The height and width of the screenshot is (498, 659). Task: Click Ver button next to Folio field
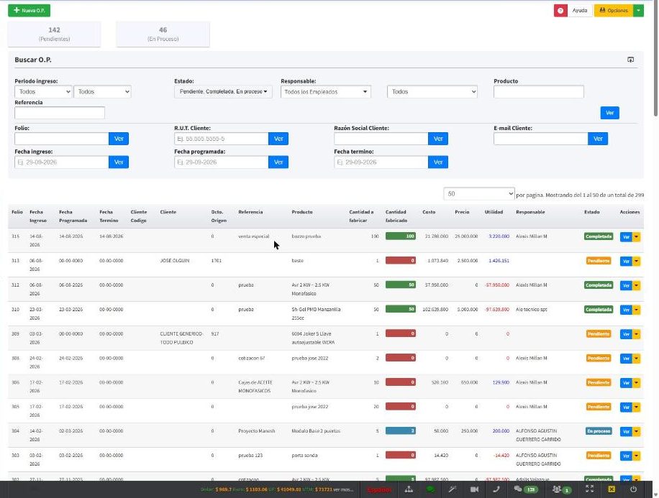coord(119,139)
